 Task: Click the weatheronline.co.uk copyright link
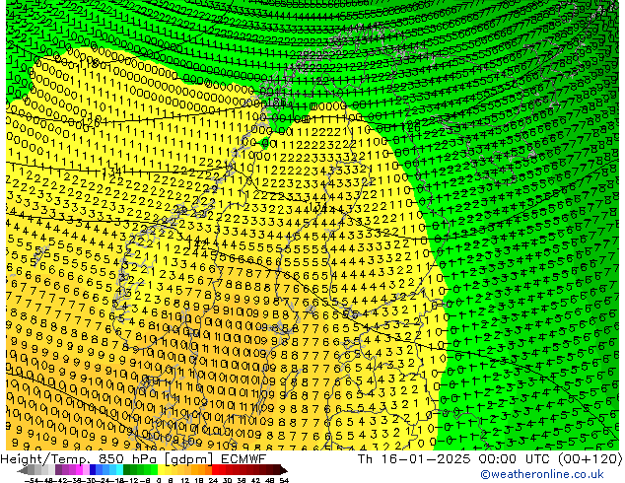pos(542,474)
